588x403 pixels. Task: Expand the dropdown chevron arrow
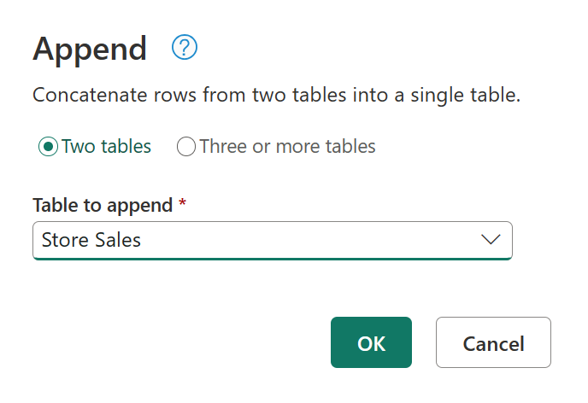(491, 241)
